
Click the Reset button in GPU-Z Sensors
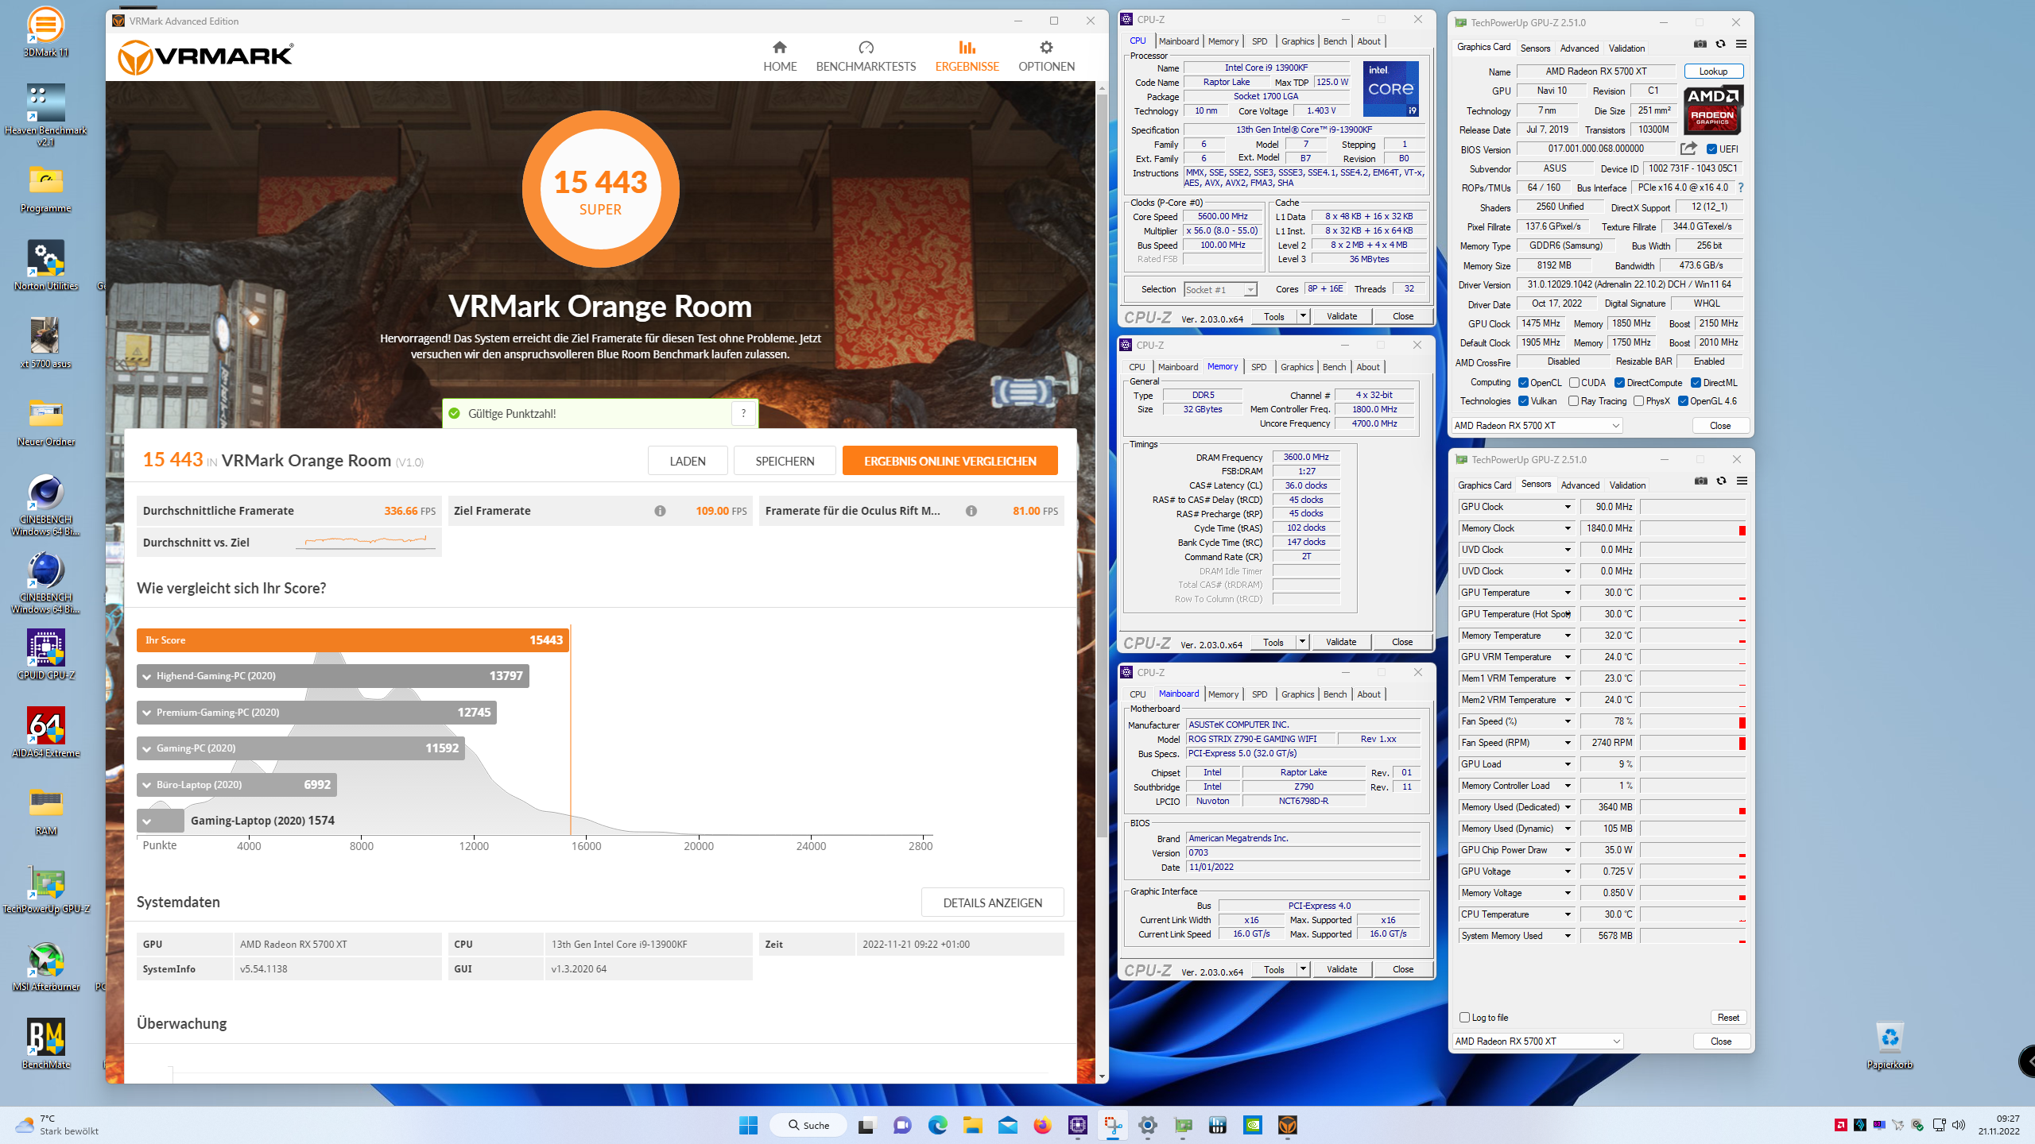coord(1728,1018)
